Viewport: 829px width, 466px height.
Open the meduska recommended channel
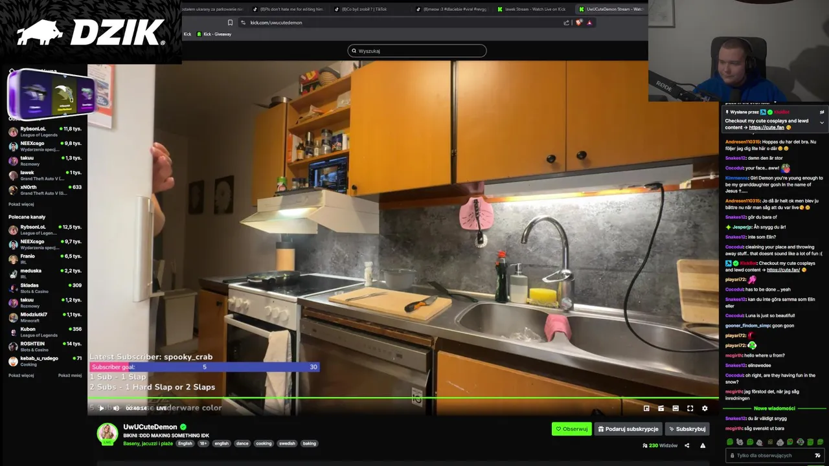click(45, 273)
